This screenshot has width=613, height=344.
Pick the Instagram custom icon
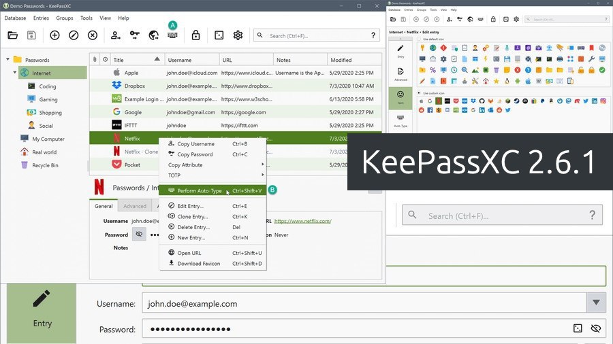tap(603, 101)
